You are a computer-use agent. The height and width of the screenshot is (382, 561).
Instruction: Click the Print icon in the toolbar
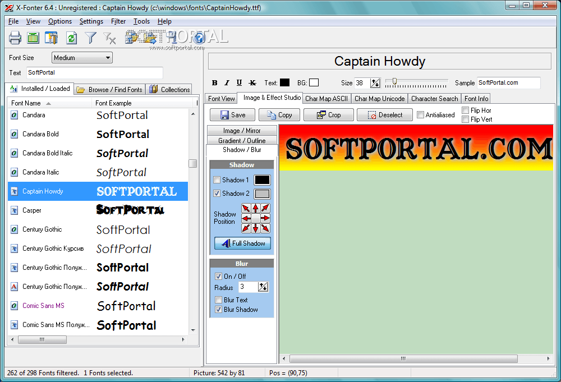pyautogui.click(x=15, y=38)
